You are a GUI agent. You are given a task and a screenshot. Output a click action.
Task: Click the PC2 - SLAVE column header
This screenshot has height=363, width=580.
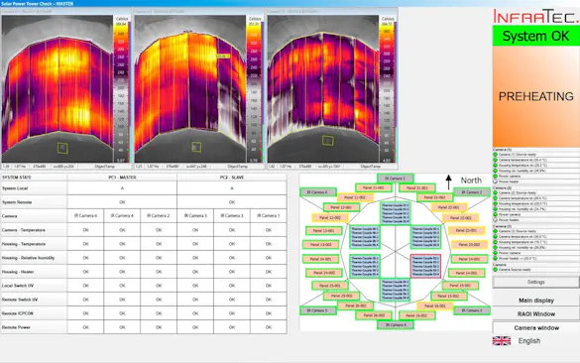232,178
